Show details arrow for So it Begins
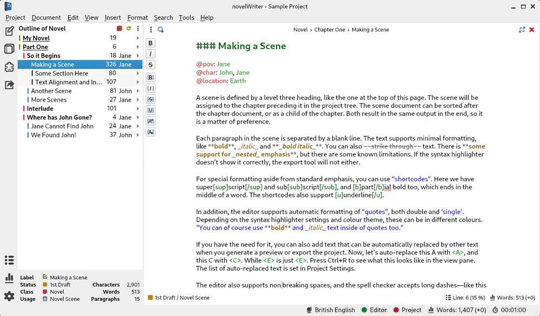Image resolution: width=540 pixels, height=316 pixels. pyautogui.click(x=138, y=56)
